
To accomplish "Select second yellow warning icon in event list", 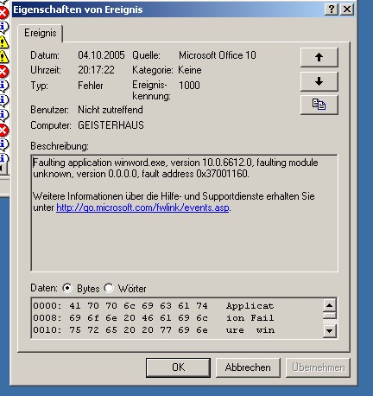I will click(3, 56).
